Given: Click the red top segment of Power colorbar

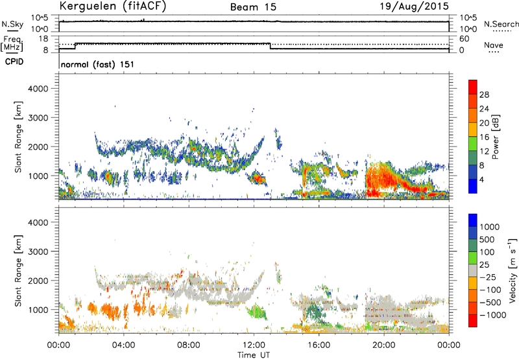Looking at the screenshot, I should [x=473, y=87].
